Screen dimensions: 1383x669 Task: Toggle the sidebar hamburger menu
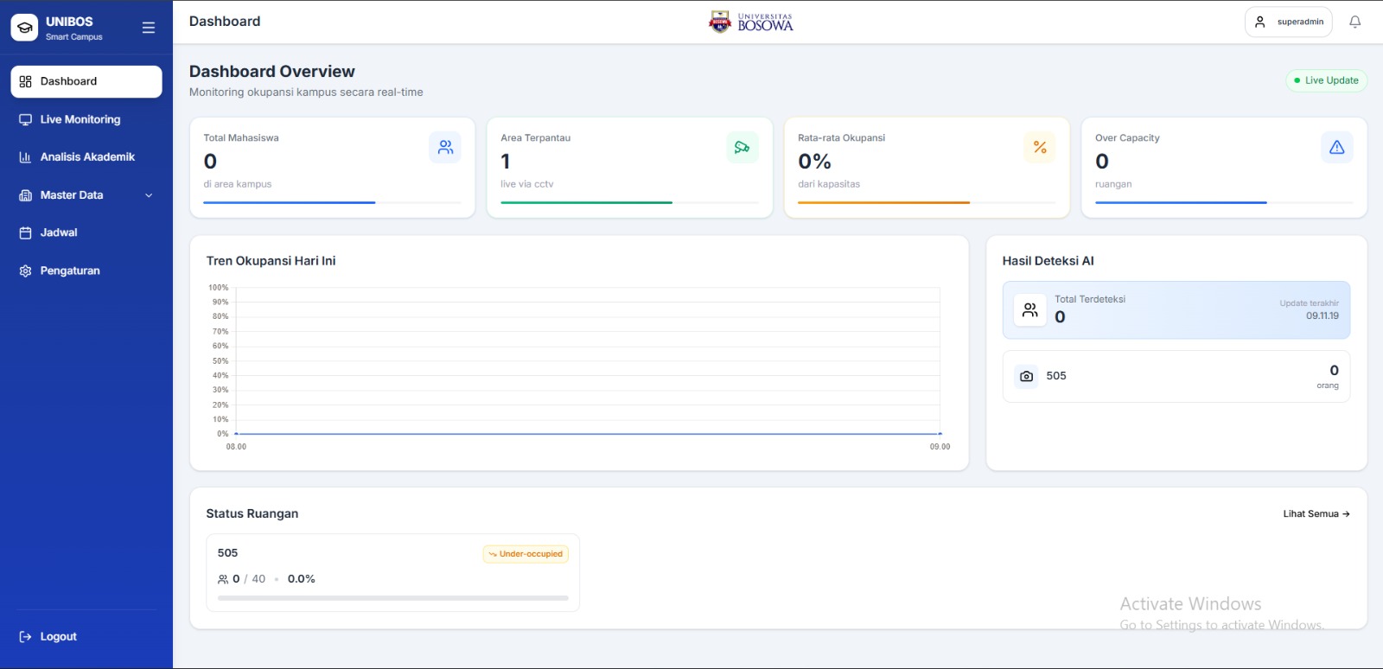tap(149, 28)
